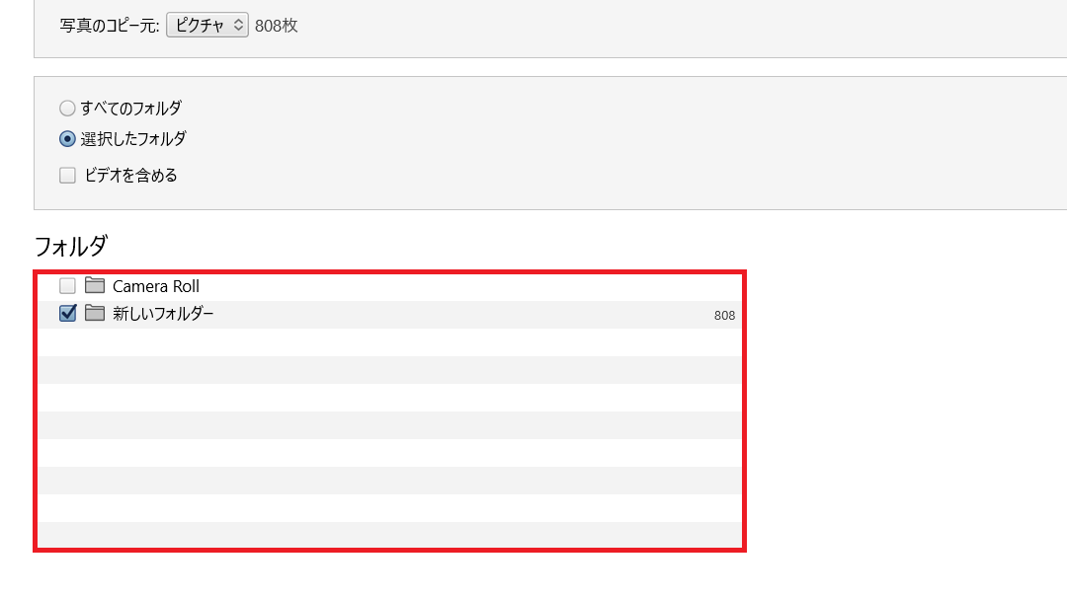
Task: Choose the 選択したフォルダ radio button
Action: click(67, 139)
